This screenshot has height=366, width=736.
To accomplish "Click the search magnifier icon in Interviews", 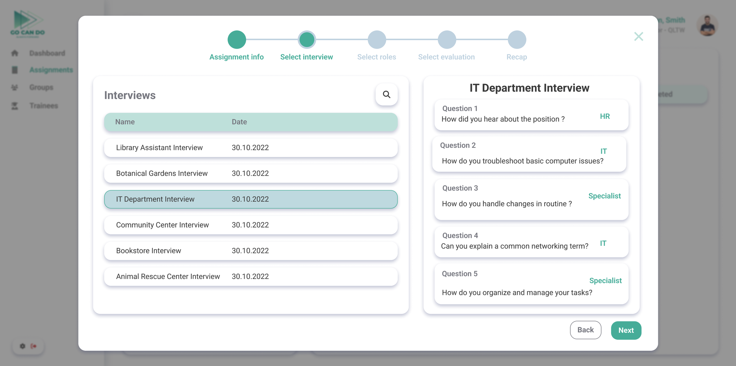I will [386, 94].
